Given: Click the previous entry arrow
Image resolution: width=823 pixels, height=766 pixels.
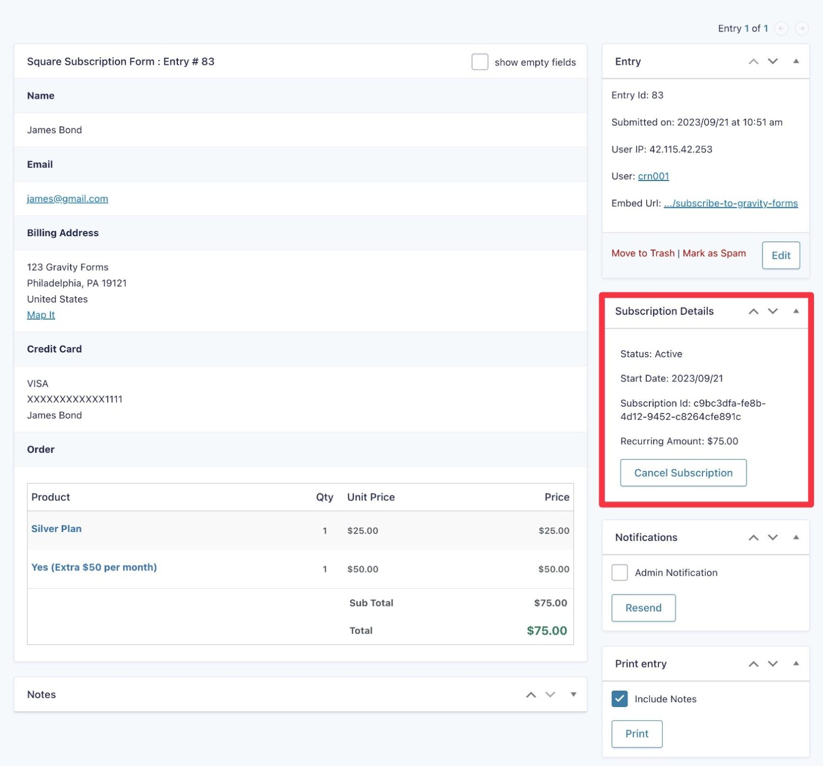Looking at the screenshot, I should pos(781,28).
